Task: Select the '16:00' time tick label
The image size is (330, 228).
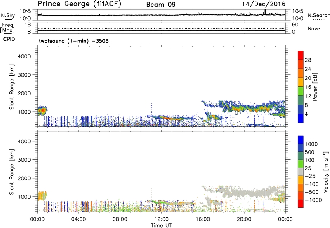Action: [203, 219]
